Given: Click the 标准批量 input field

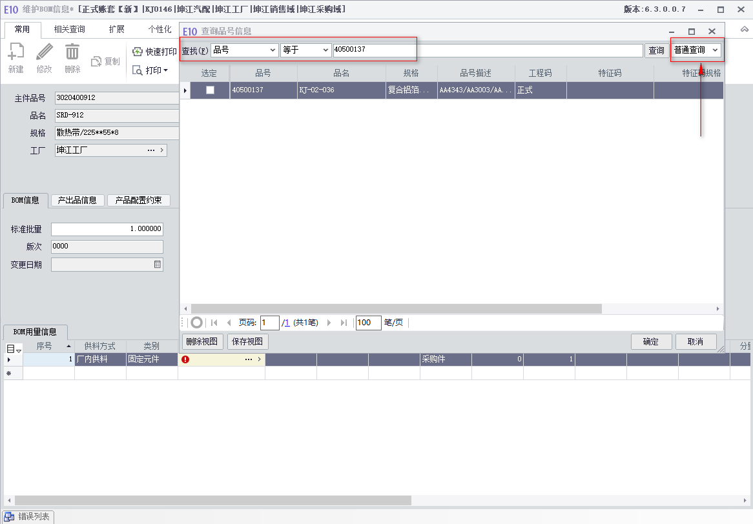Looking at the screenshot, I should (x=107, y=229).
